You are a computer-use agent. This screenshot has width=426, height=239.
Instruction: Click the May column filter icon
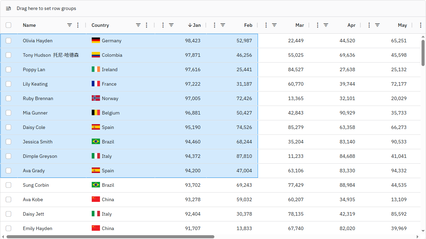pos(377,25)
